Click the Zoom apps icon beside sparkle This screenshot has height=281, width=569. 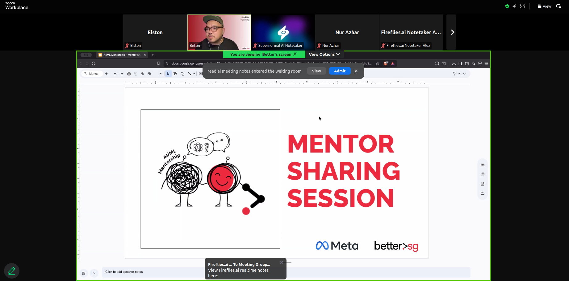[522, 6]
